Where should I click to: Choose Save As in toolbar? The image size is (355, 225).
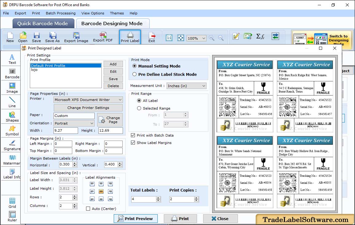click(x=52, y=37)
